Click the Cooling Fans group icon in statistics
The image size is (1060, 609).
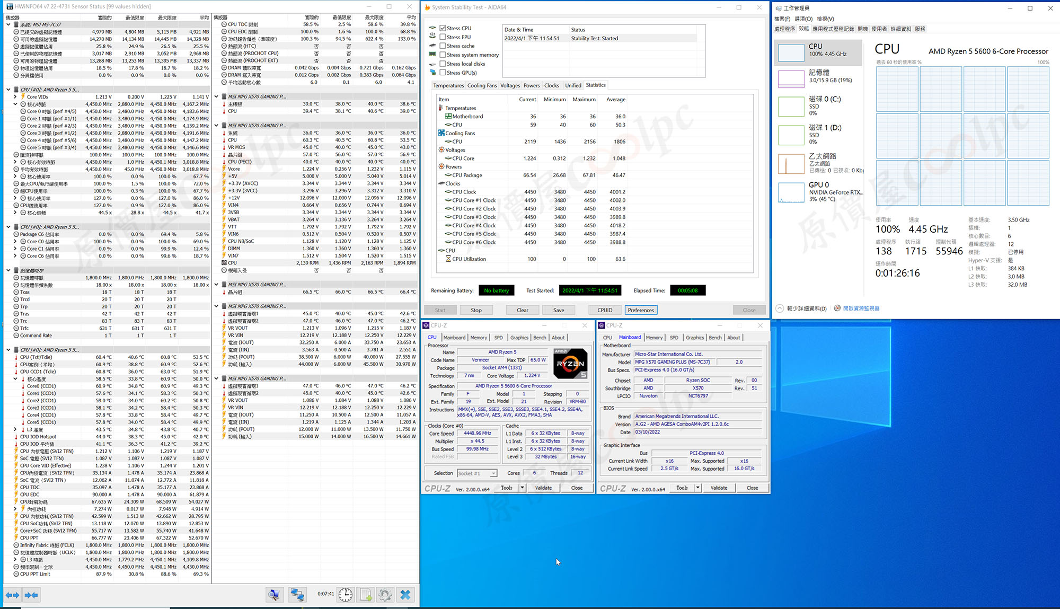pyautogui.click(x=441, y=133)
